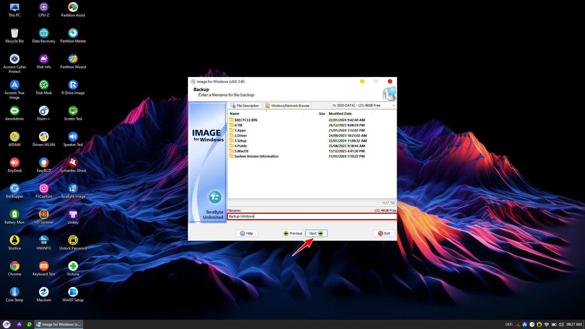The height and width of the screenshot is (329, 585).
Task: Launch Disk Mark benchmark tool
Action: tap(44, 85)
